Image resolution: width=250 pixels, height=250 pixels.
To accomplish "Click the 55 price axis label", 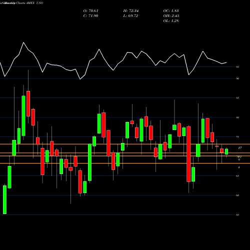I will [237, 215].
